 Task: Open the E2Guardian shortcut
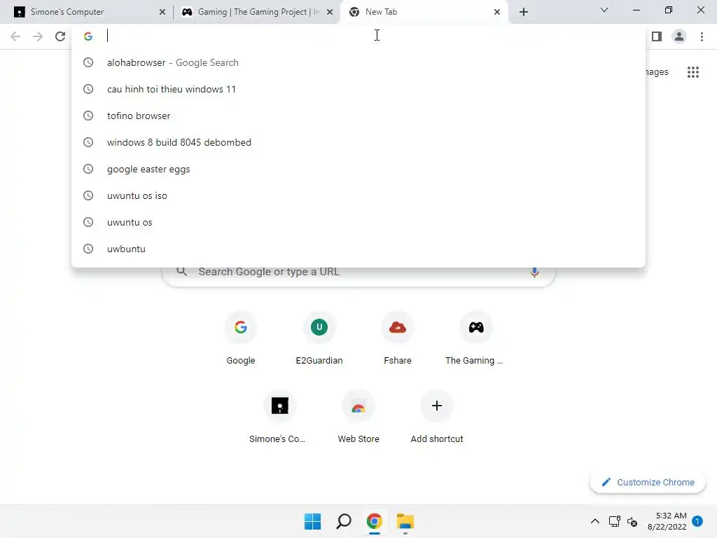point(319,338)
